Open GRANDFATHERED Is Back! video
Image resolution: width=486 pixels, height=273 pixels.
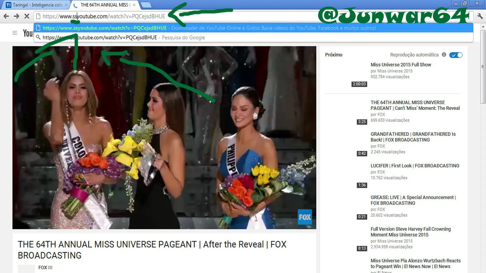pyautogui.click(x=413, y=137)
